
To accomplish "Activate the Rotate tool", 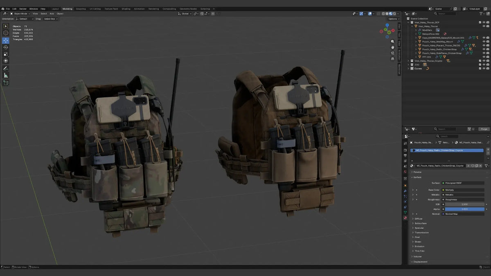I will [x=6, y=47].
